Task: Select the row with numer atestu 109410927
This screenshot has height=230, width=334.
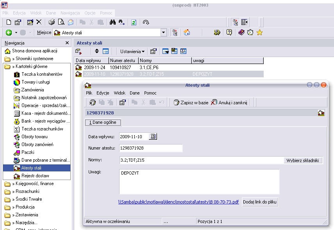Action: point(169,68)
